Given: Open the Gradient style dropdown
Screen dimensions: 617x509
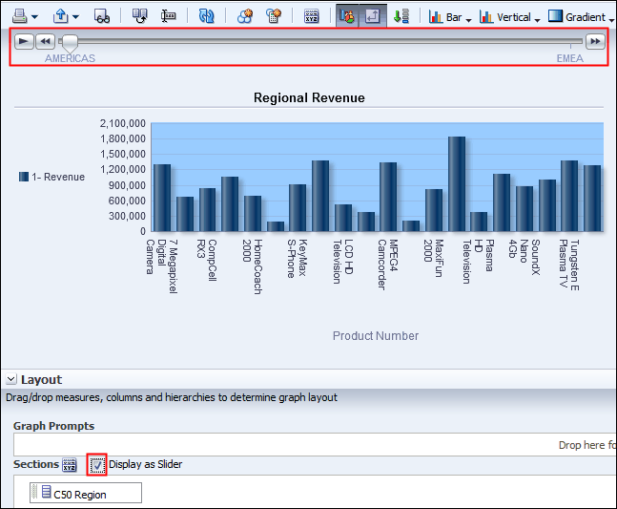Looking at the screenshot, I should [x=581, y=17].
